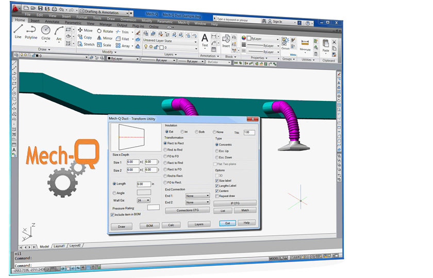Click the Calc button
Viewport: 433px width, 278px height.
tap(171, 225)
